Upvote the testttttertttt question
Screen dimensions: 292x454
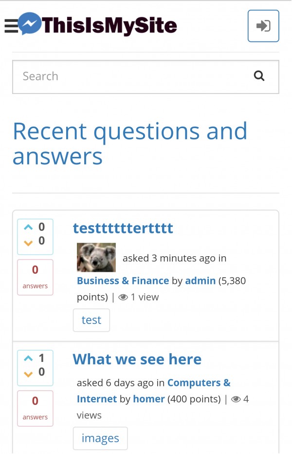click(28, 227)
